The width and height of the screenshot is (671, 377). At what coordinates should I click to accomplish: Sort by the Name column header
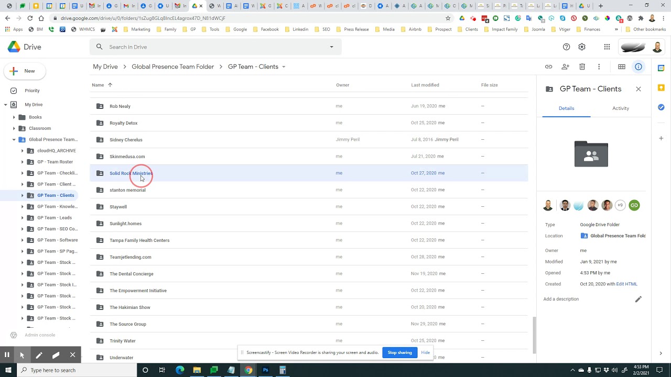[x=98, y=85]
